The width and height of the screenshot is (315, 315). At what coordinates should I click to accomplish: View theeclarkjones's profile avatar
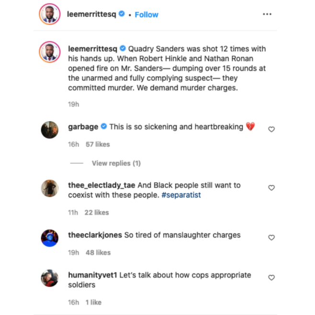pyautogui.click(x=49, y=237)
